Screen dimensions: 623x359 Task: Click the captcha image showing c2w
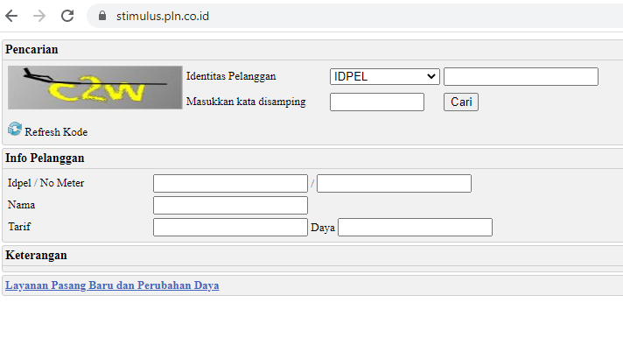click(x=95, y=88)
